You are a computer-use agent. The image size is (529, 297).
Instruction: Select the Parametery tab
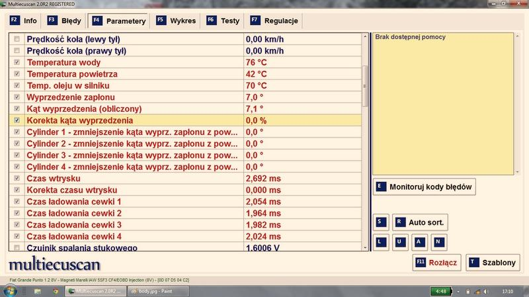[x=118, y=21]
